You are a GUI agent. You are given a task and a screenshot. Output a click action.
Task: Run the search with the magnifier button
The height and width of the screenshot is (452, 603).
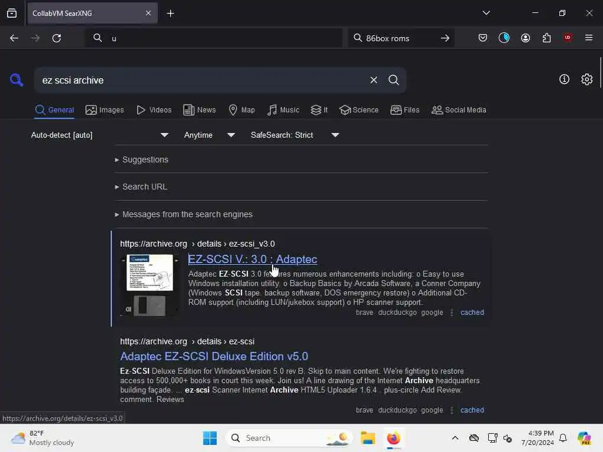pyautogui.click(x=393, y=80)
